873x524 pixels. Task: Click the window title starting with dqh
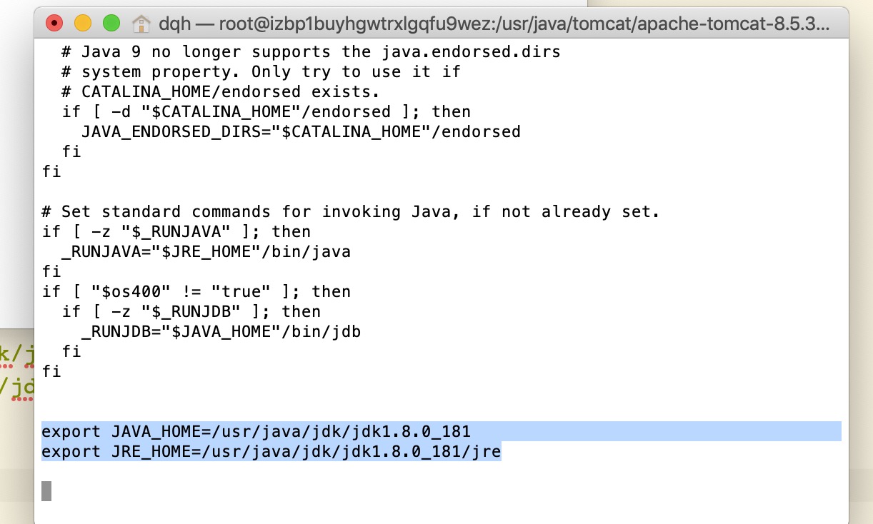pyautogui.click(x=494, y=24)
